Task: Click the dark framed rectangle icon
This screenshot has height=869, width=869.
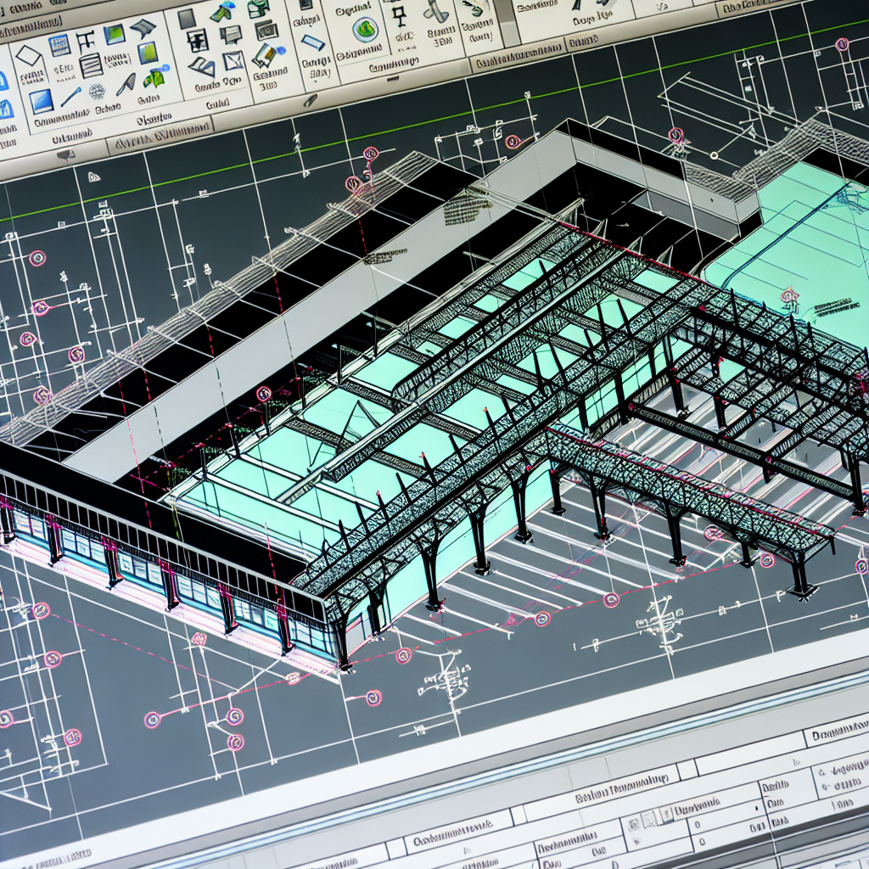Action: (267, 28)
